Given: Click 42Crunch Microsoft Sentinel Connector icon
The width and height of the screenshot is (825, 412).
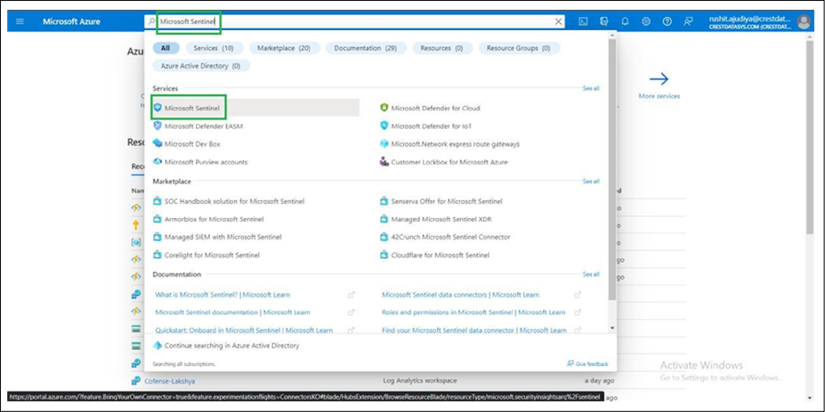Looking at the screenshot, I should tap(384, 237).
